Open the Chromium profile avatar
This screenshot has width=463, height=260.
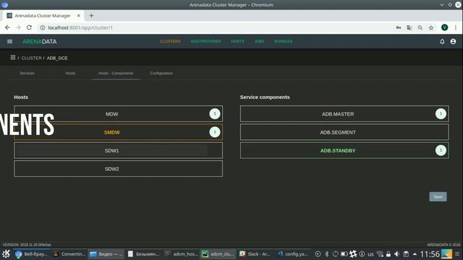pyautogui.click(x=444, y=27)
